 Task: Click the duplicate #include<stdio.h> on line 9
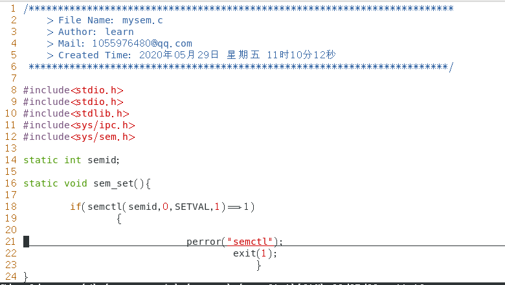point(73,102)
